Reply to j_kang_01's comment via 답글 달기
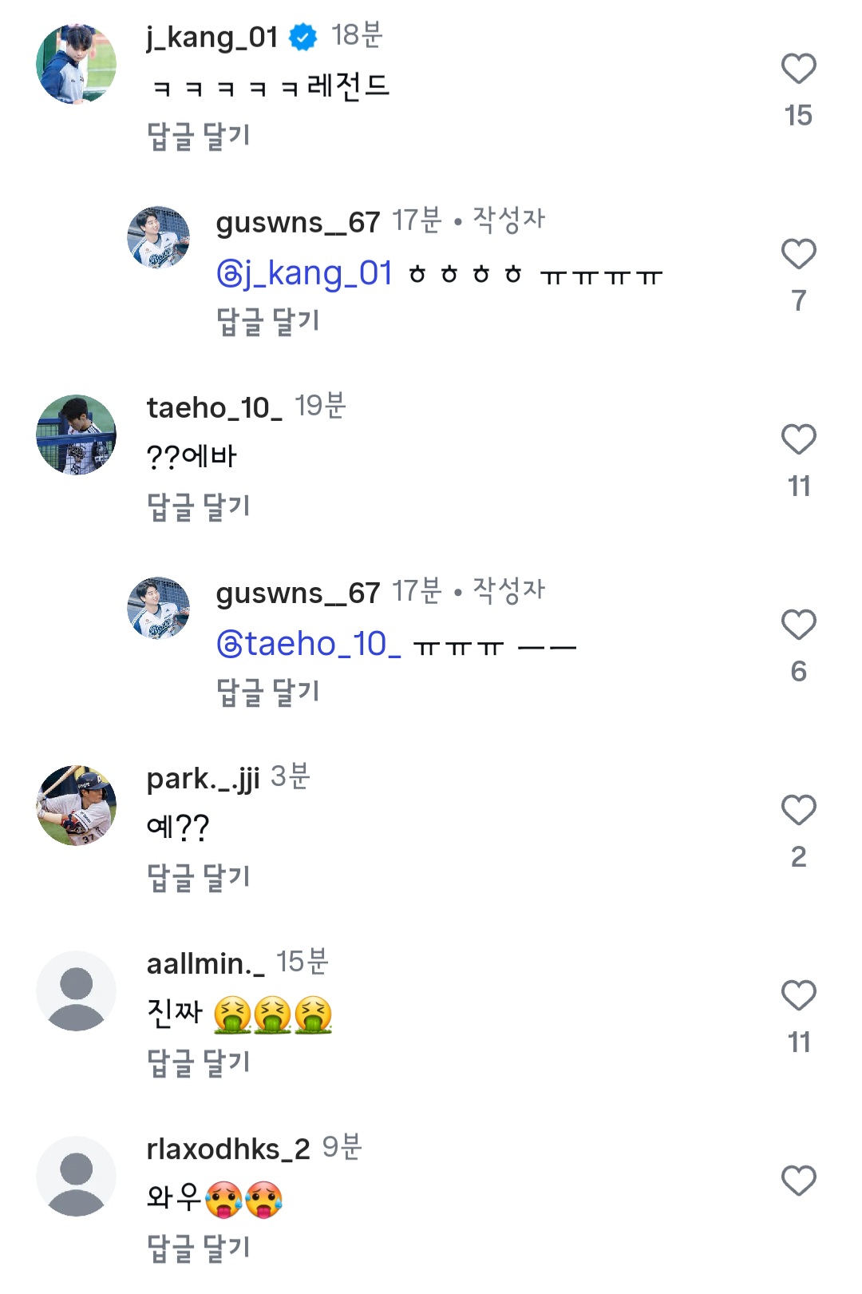Viewport: 862px width, 1294px height. (199, 136)
